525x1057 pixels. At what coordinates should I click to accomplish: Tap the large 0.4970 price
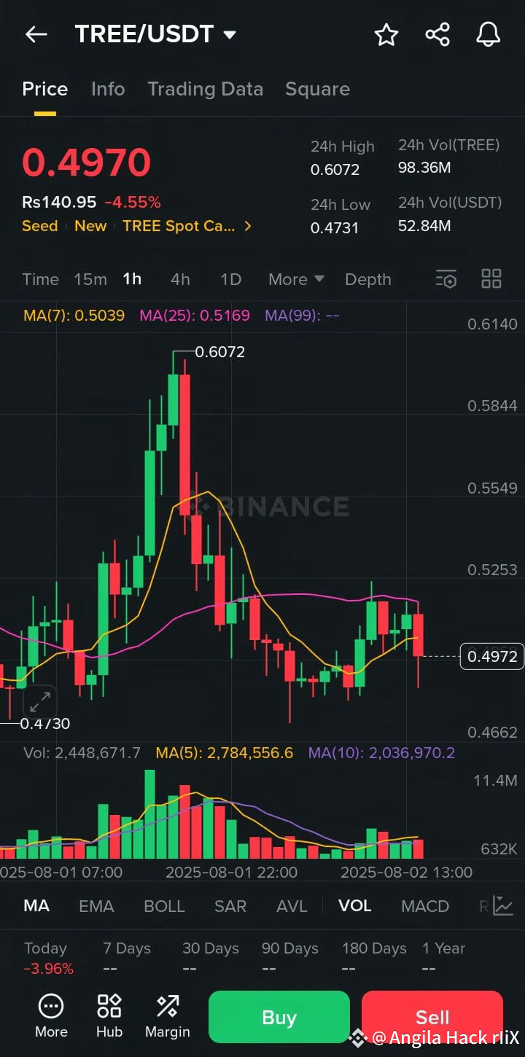tap(86, 163)
